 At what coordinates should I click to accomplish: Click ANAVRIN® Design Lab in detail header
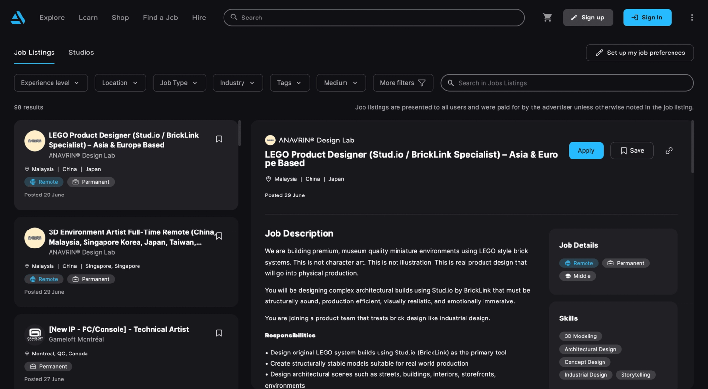[316, 140]
